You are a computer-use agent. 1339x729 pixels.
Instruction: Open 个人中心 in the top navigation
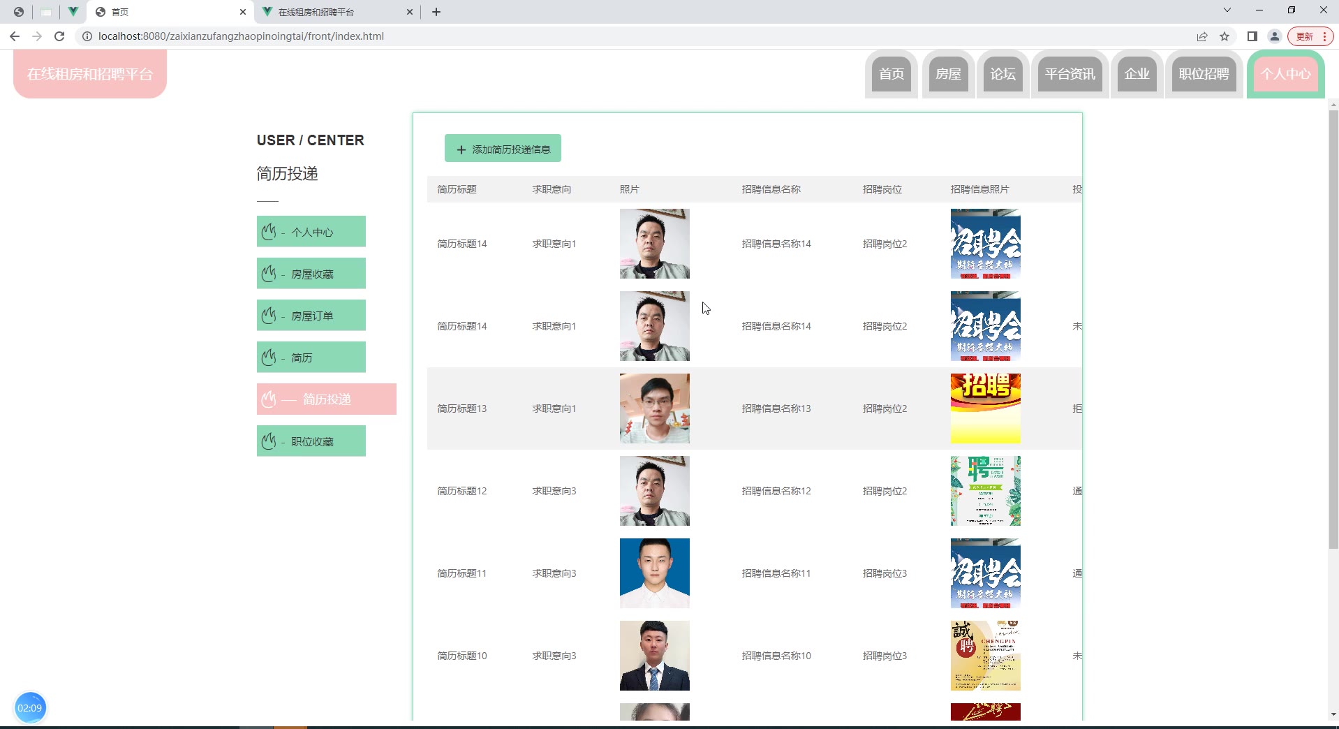(1286, 74)
